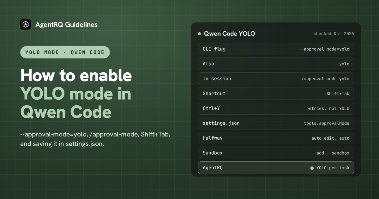Screen dimensions: 379x199
Task: Click the auto-edit, auto value
Action: [x=330, y=138]
